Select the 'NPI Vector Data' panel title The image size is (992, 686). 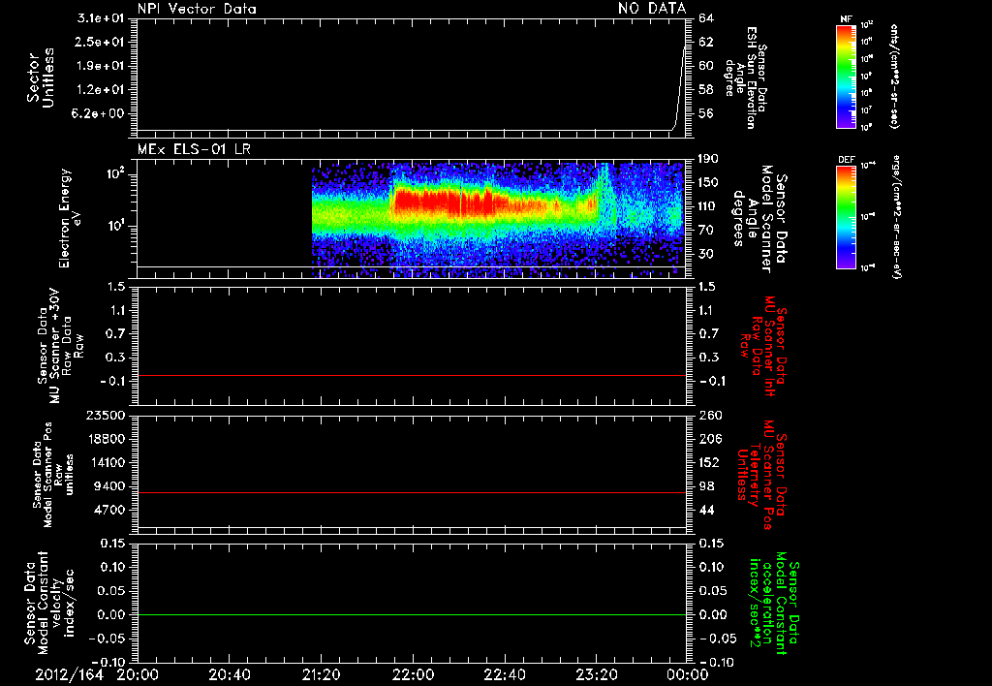coord(197,9)
